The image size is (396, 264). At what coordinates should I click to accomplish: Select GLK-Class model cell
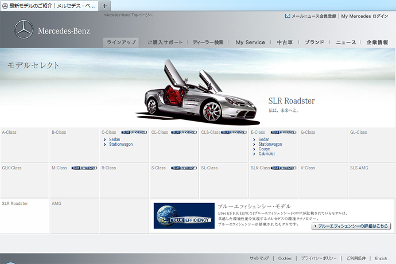pyautogui.click(x=25, y=180)
